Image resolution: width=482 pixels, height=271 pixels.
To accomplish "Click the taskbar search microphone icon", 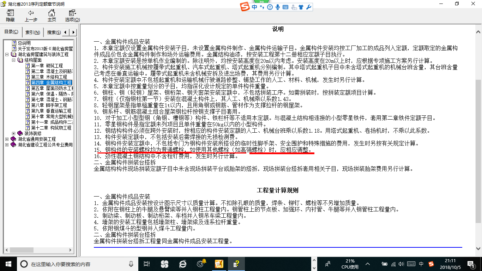I will (x=131, y=264).
